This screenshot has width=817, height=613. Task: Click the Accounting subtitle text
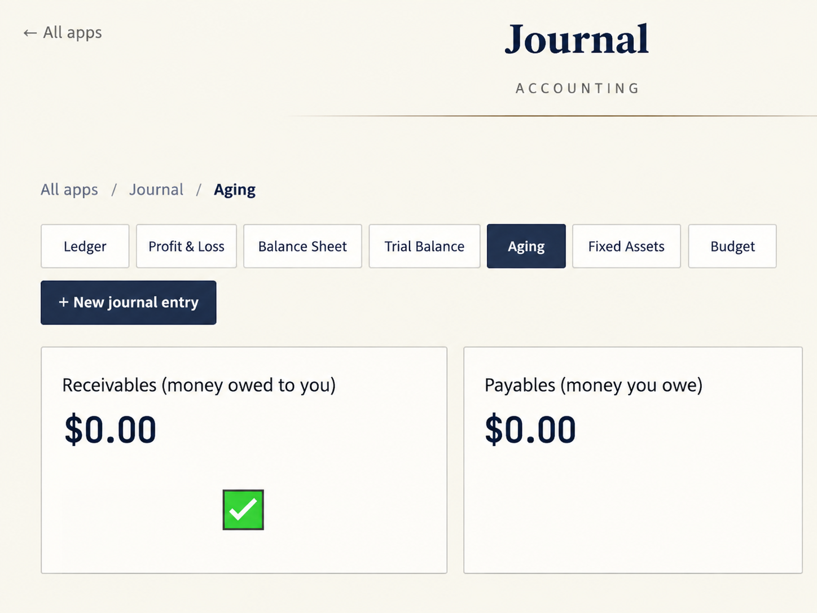click(578, 89)
